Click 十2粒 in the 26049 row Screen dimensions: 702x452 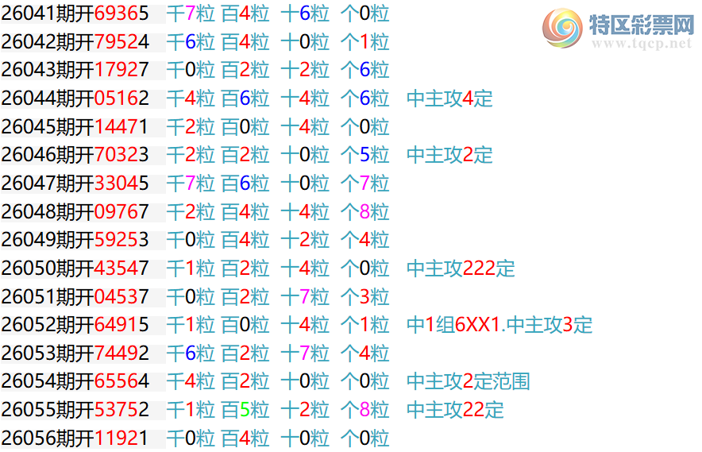tap(305, 240)
